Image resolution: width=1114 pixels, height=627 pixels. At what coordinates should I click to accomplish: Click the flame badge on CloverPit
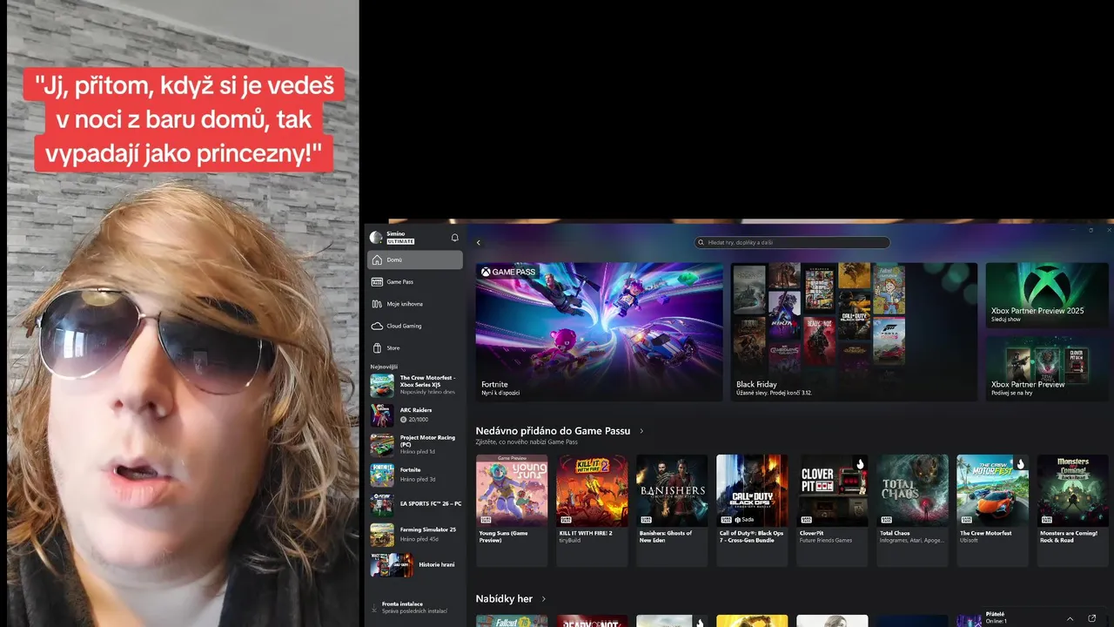tap(860, 464)
